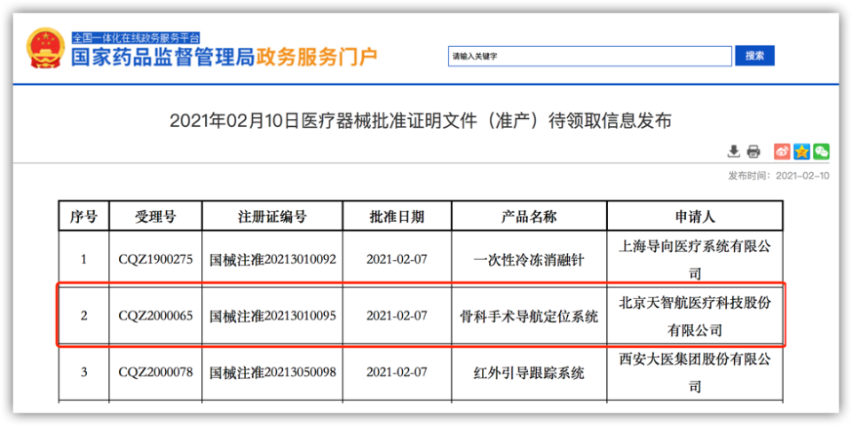Click the national emblem logo
Viewport: 852px width, 426px height.
[x=45, y=49]
